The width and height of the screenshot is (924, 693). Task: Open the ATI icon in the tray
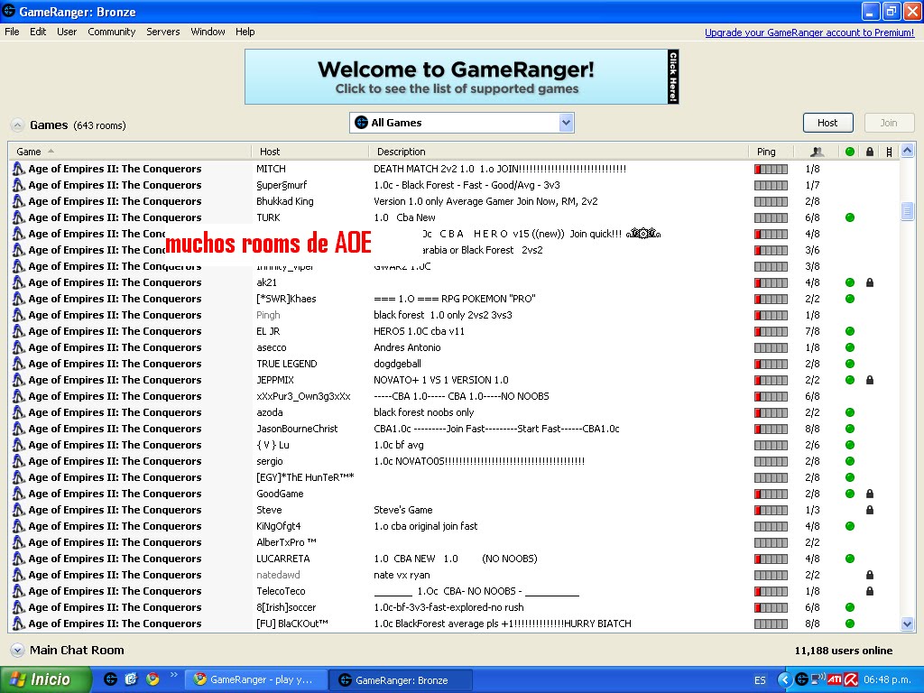tap(835, 679)
